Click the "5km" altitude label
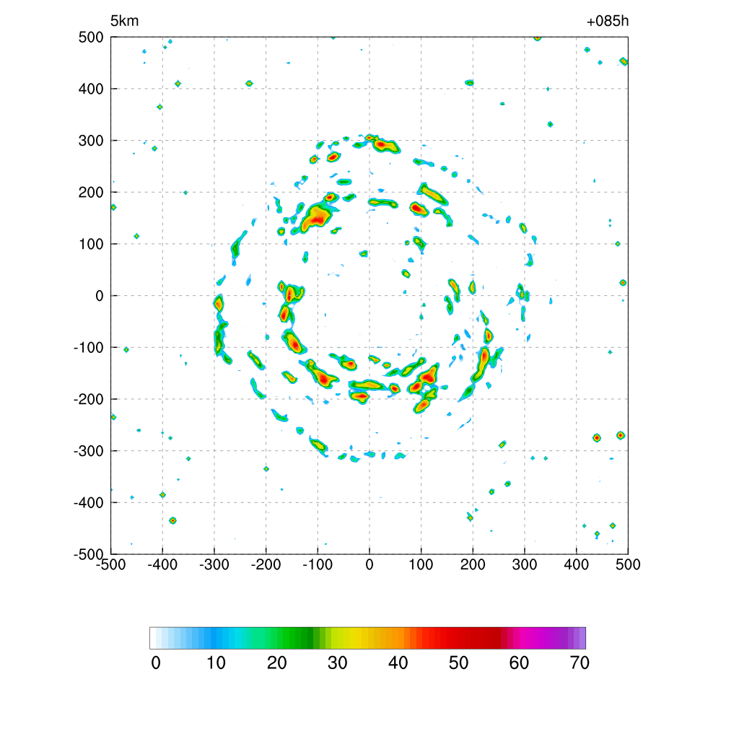The height and width of the screenshot is (739, 739). pos(124,21)
